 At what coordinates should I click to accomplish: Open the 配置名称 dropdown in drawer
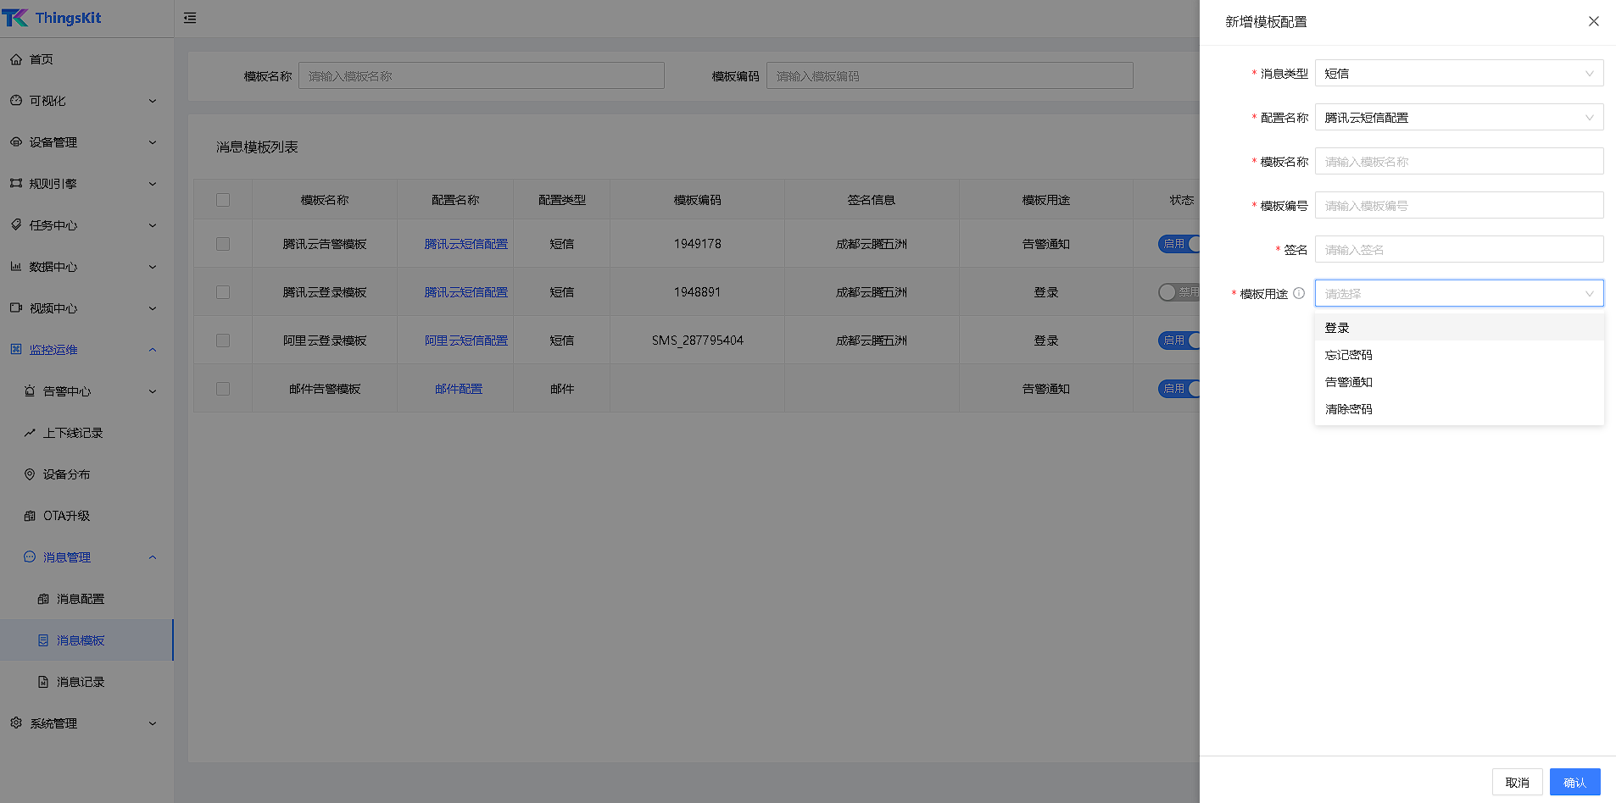coord(1458,118)
